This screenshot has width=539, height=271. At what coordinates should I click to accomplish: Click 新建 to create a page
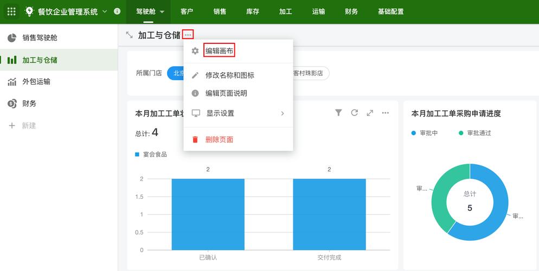[29, 126]
